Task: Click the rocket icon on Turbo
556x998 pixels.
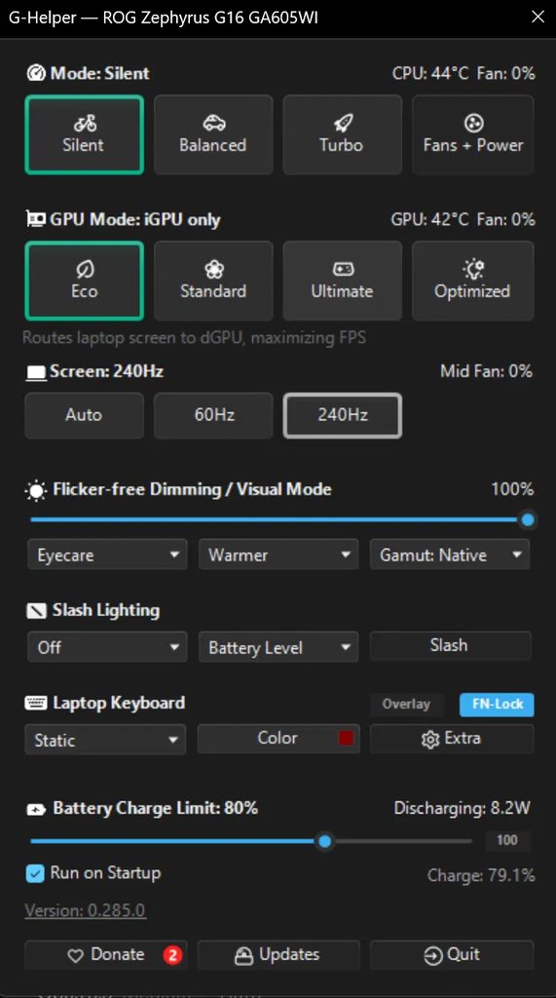Action: [x=343, y=123]
